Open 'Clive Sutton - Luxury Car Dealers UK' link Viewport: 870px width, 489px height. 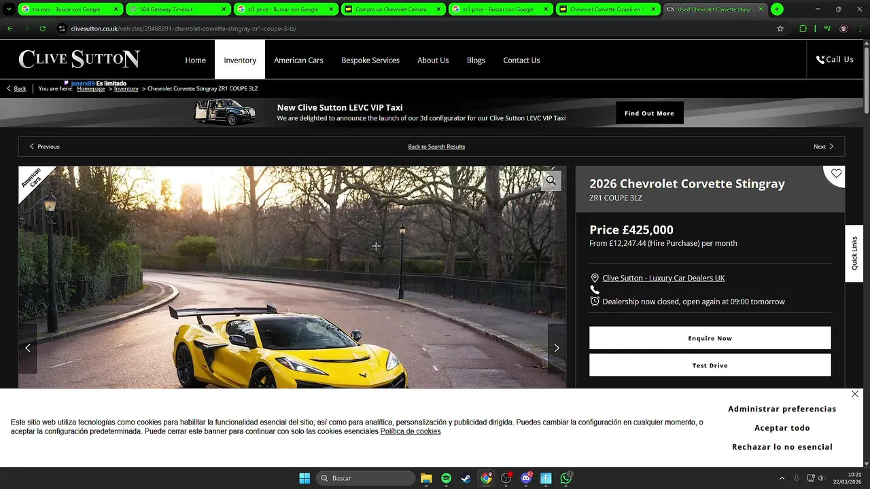(x=663, y=278)
